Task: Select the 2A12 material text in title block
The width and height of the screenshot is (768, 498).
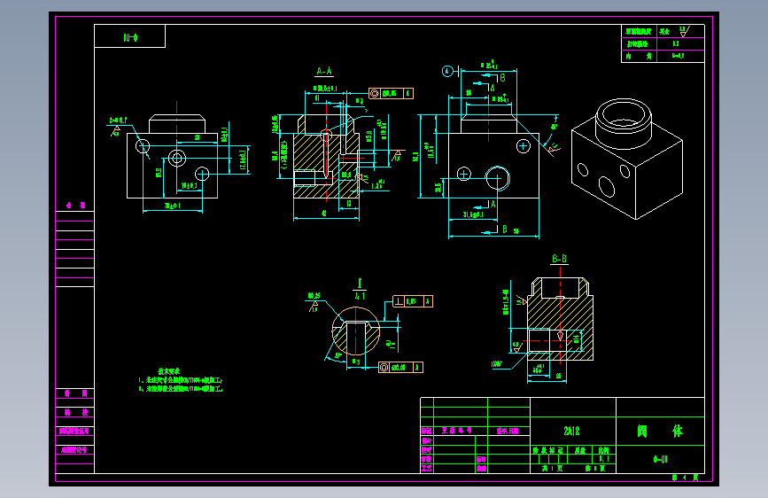Action: pyautogui.click(x=571, y=431)
